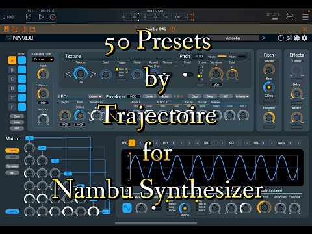This screenshot has height=234, width=312.
Task: Open the keyboard icon in orange bar
Action: pyautogui.click(x=6, y=29)
